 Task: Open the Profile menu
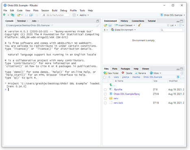point(73,11)
